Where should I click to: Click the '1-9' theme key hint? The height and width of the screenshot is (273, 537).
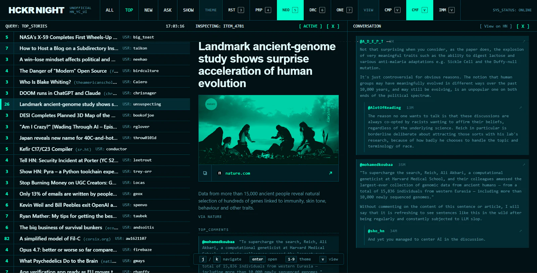coord(291,259)
